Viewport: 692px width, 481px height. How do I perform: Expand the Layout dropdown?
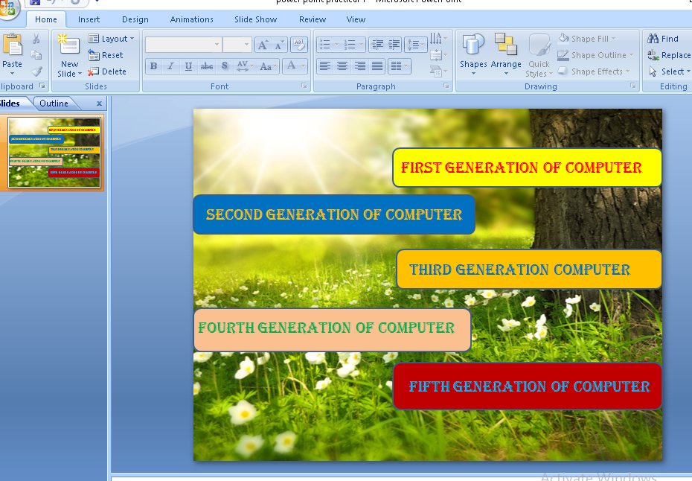pyautogui.click(x=112, y=39)
